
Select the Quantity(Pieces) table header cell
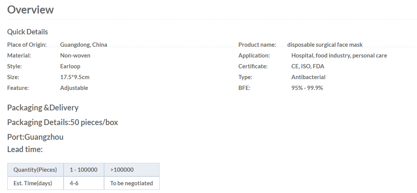[35, 170]
